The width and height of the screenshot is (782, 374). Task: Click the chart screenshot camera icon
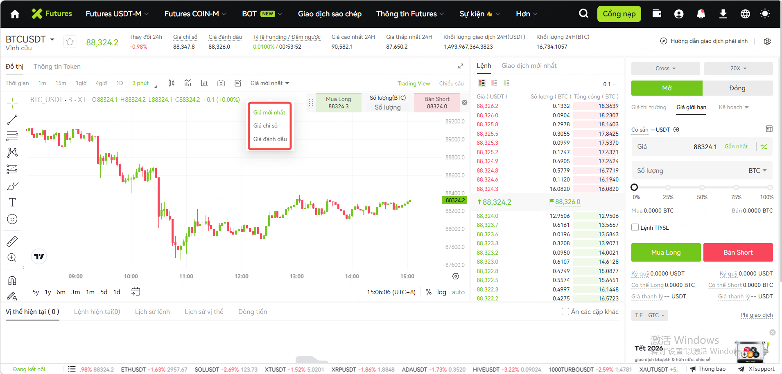(x=221, y=83)
